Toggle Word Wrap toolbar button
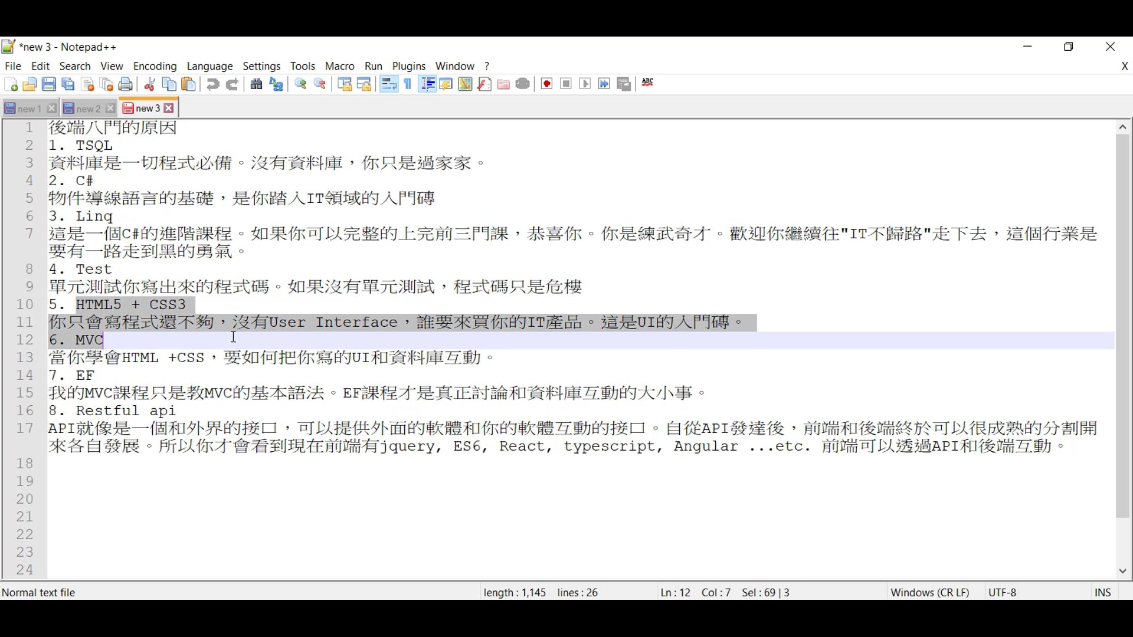This screenshot has width=1133, height=637. coord(389,84)
